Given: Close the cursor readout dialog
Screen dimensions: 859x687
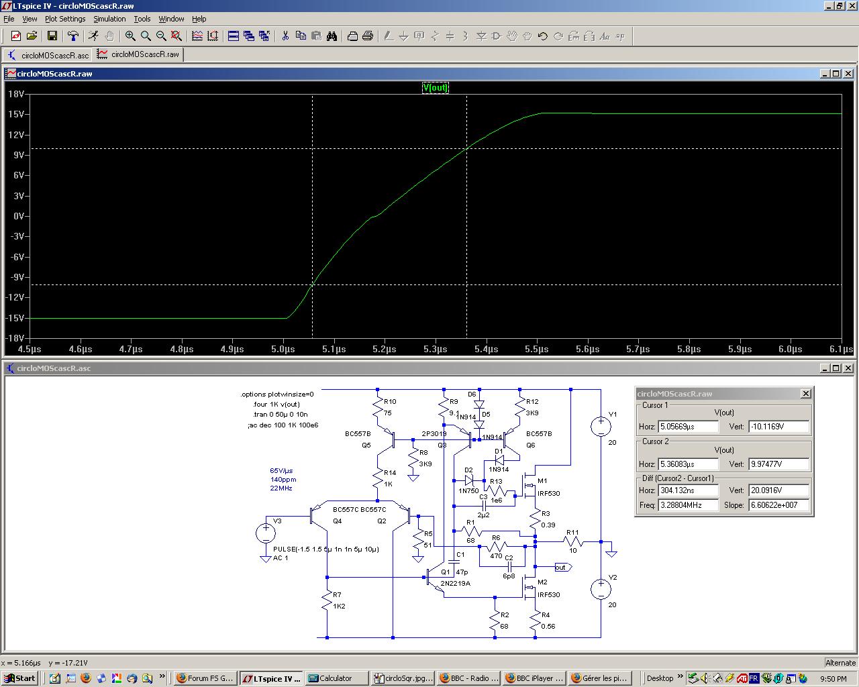Looking at the screenshot, I should click(x=806, y=394).
